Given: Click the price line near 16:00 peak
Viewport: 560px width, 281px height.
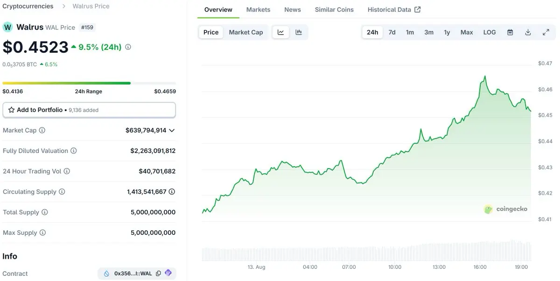Looking at the screenshot, I should pyautogui.click(x=485, y=76).
